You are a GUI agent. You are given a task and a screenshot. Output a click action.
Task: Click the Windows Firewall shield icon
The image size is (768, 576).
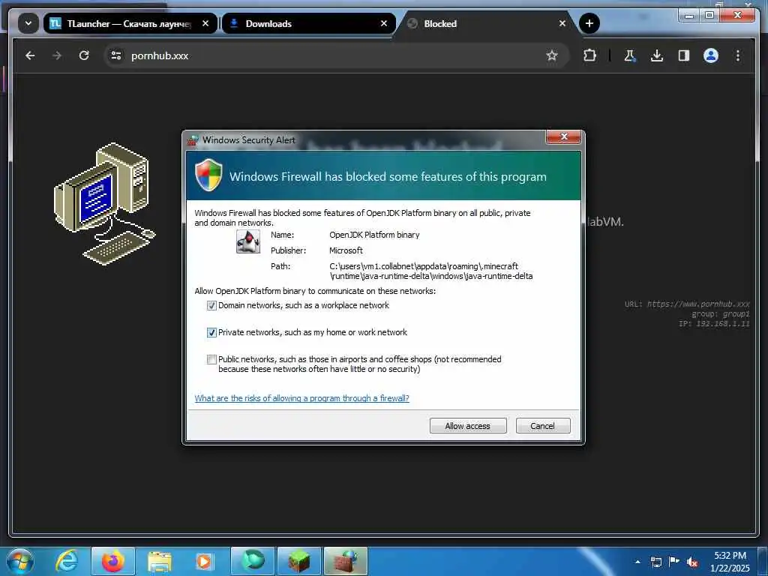[x=208, y=175]
